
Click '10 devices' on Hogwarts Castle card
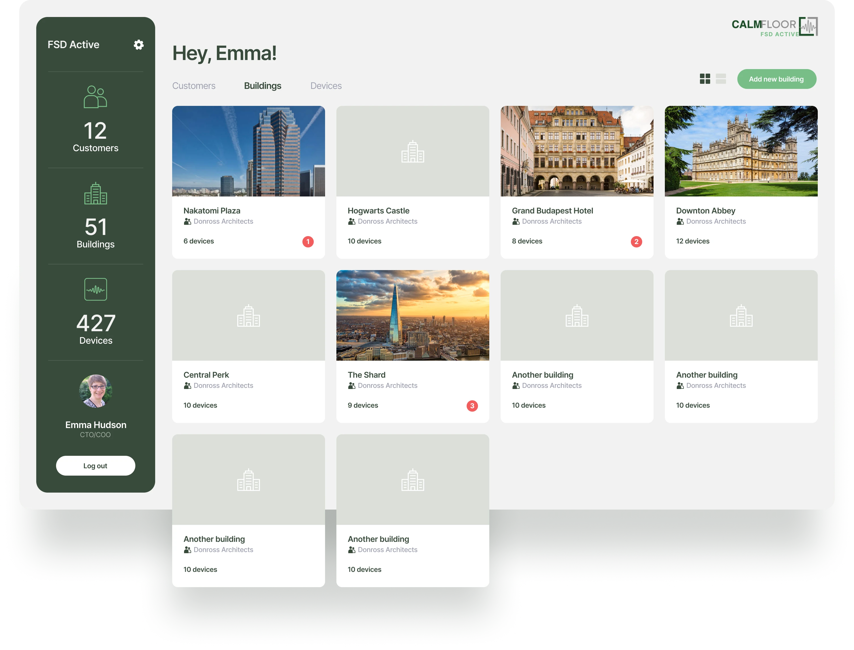click(x=364, y=241)
